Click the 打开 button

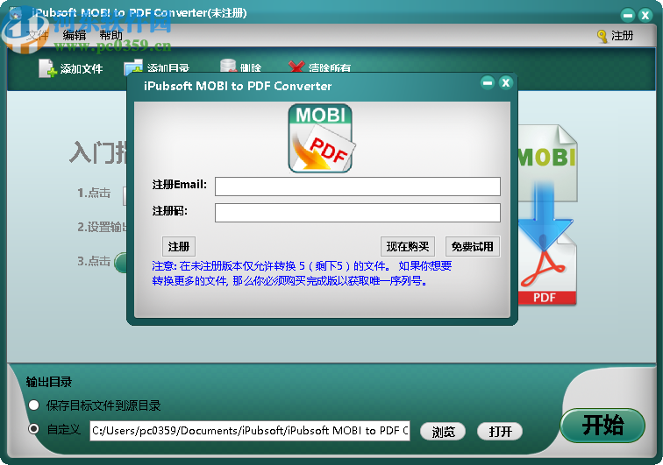point(500,431)
